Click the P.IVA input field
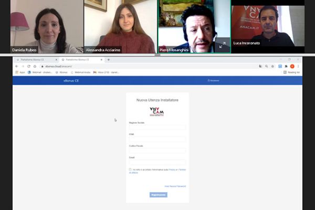Image resolution: width=315 pixels, height=210 pixels. pos(157,139)
